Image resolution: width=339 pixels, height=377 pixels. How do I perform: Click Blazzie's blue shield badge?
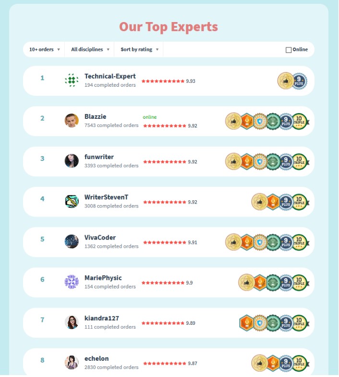(x=260, y=121)
